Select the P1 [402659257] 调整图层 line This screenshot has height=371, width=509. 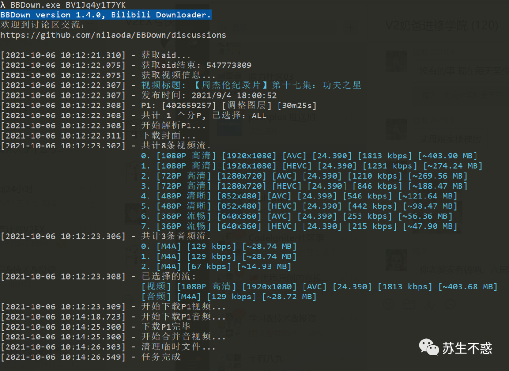click(229, 106)
